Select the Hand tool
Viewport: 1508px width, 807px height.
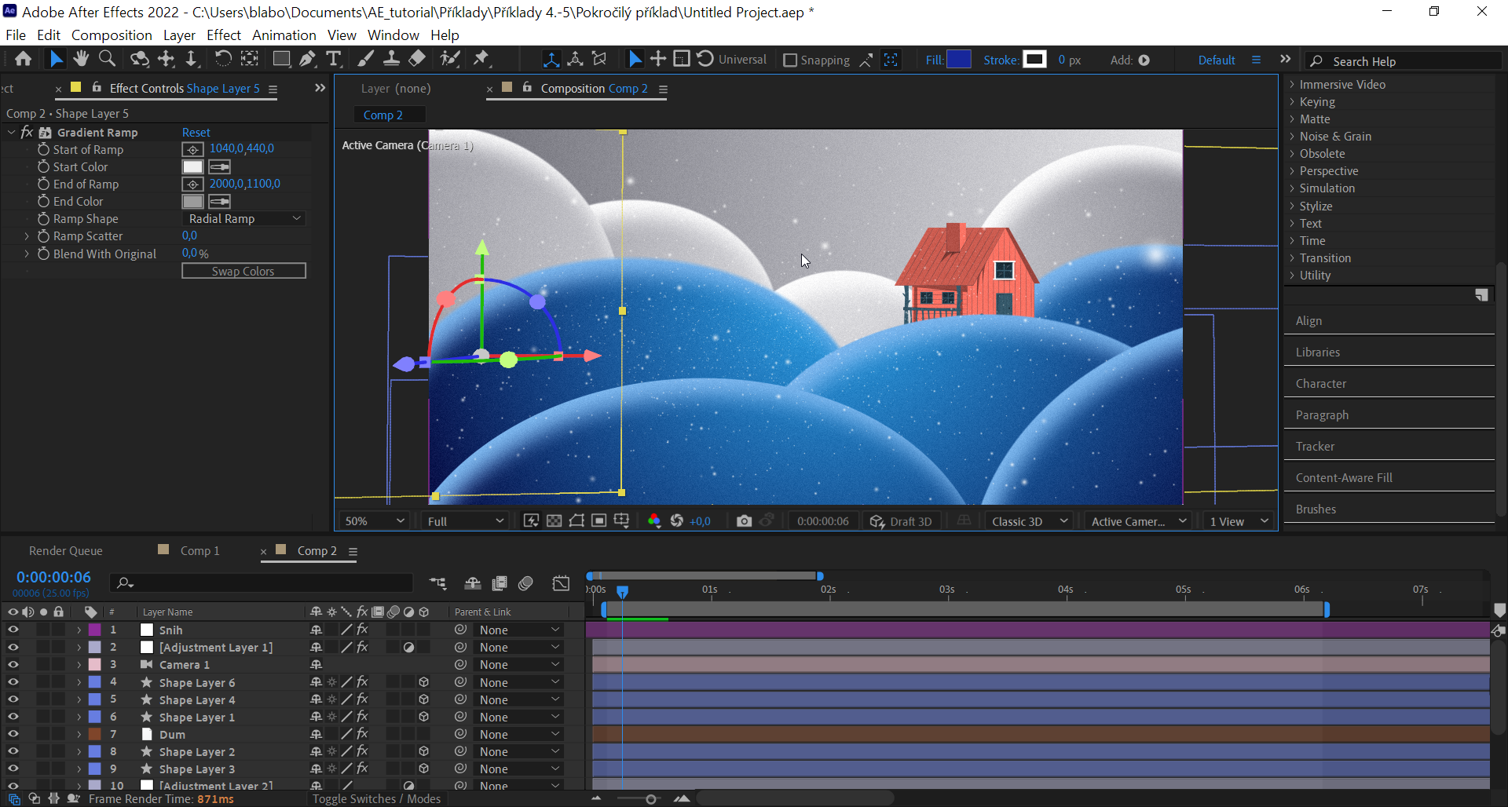pos(81,59)
